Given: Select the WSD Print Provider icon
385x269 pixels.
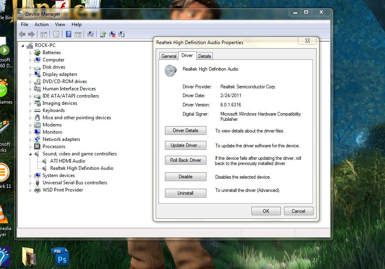Looking at the screenshot, I should 37,190.
